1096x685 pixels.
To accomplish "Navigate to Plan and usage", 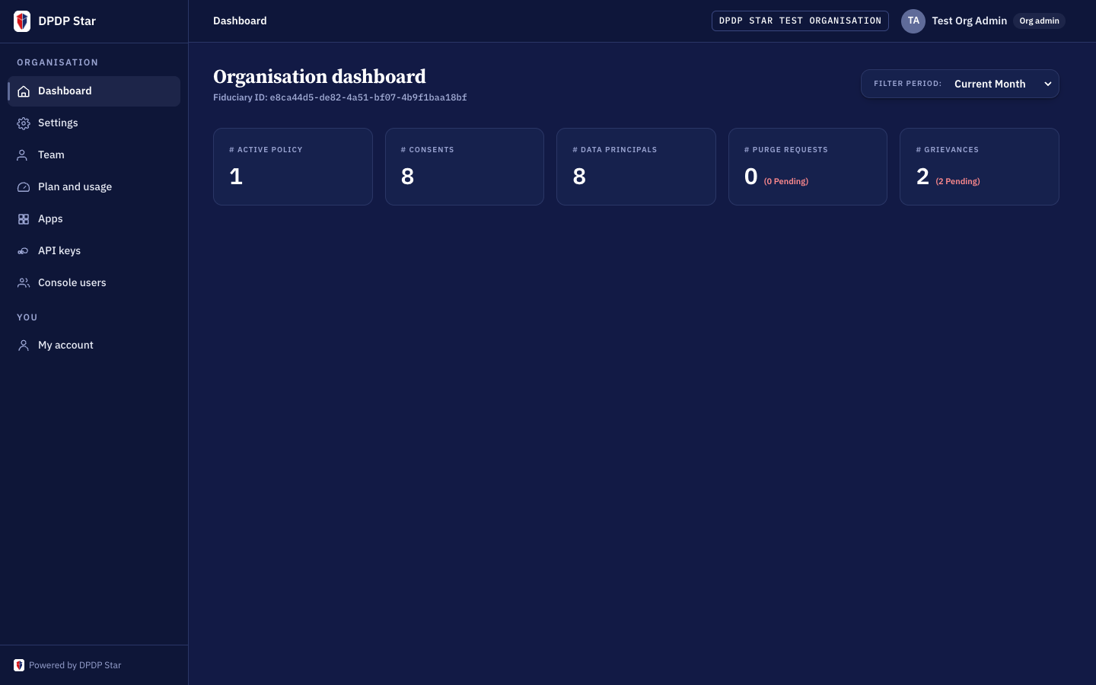I will 94,187.
